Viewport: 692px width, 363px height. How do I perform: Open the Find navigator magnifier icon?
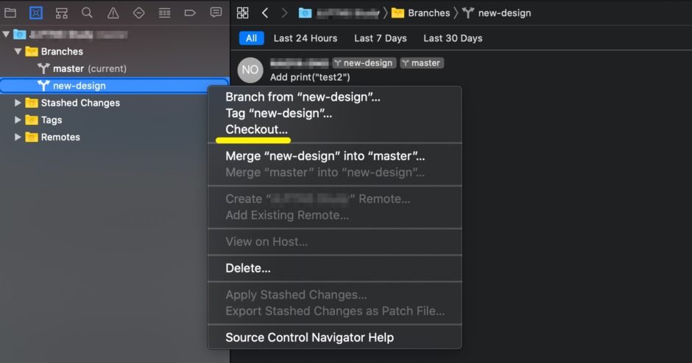point(87,12)
